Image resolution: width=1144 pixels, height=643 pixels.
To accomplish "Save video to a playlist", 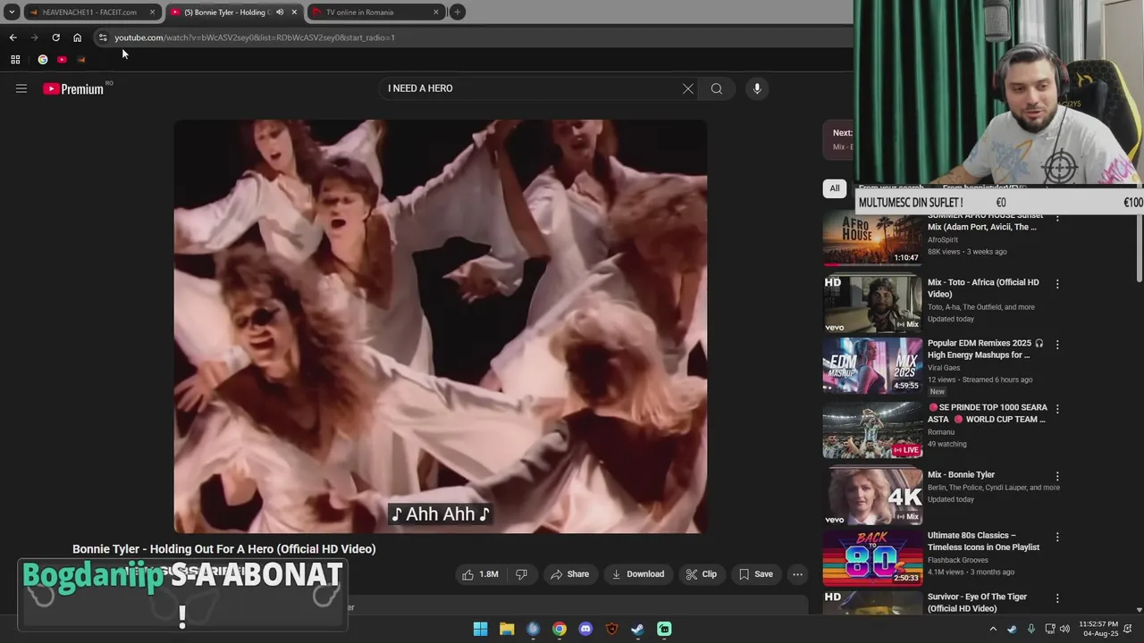I will (x=755, y=574).
